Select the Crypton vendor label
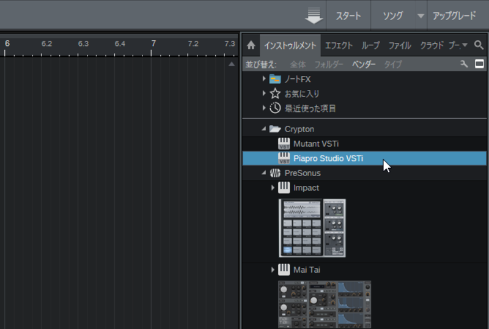489x329 pixels. 300,129
